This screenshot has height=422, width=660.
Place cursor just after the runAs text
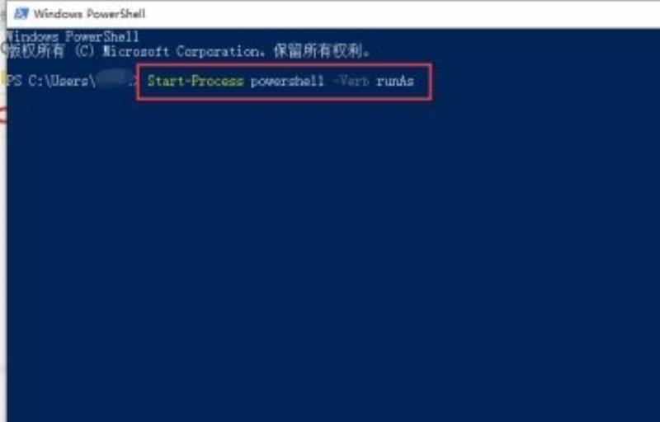416,81
